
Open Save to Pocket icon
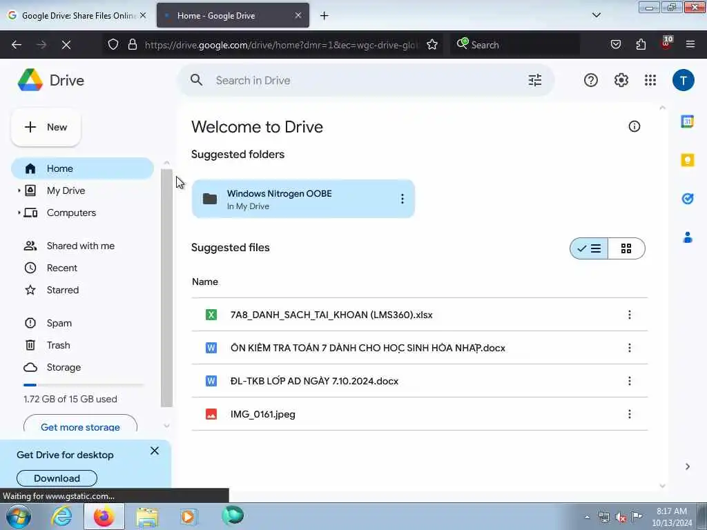[615, 45]
